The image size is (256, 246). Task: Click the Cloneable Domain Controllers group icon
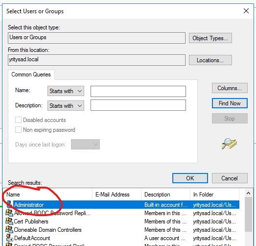(x=9, y=229)
